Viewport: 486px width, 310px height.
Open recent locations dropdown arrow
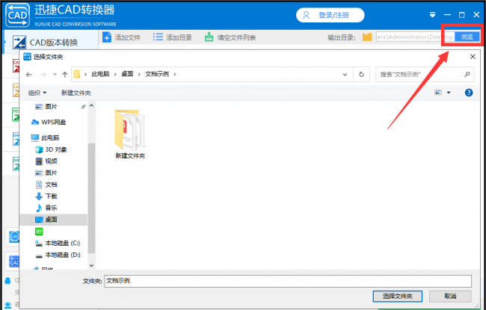click(55, 75)
